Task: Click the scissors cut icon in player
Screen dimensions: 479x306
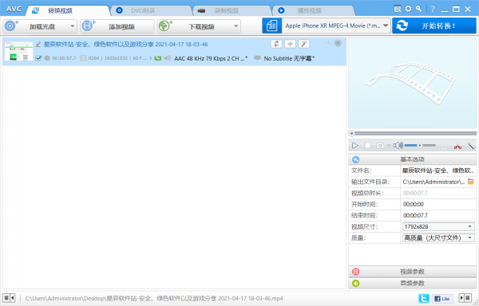Action: (457, 146)
